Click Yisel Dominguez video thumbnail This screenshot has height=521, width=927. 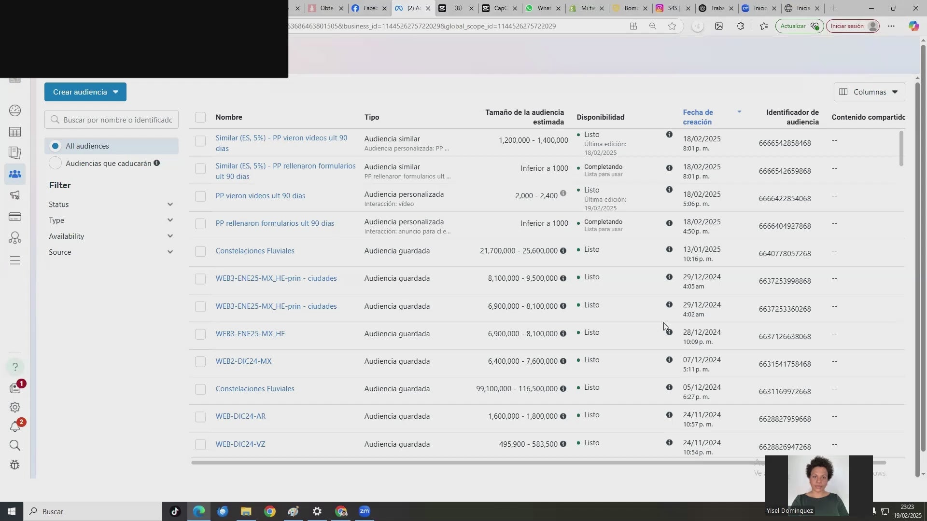pos(818,486)
